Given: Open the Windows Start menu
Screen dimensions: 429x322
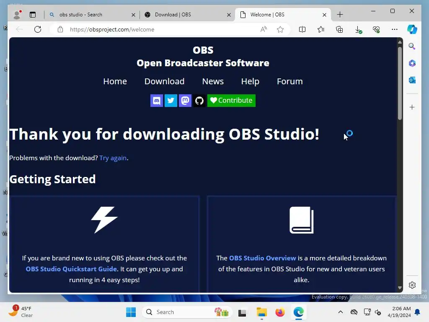Looking at the screenshot, I should tap(131, 312).
